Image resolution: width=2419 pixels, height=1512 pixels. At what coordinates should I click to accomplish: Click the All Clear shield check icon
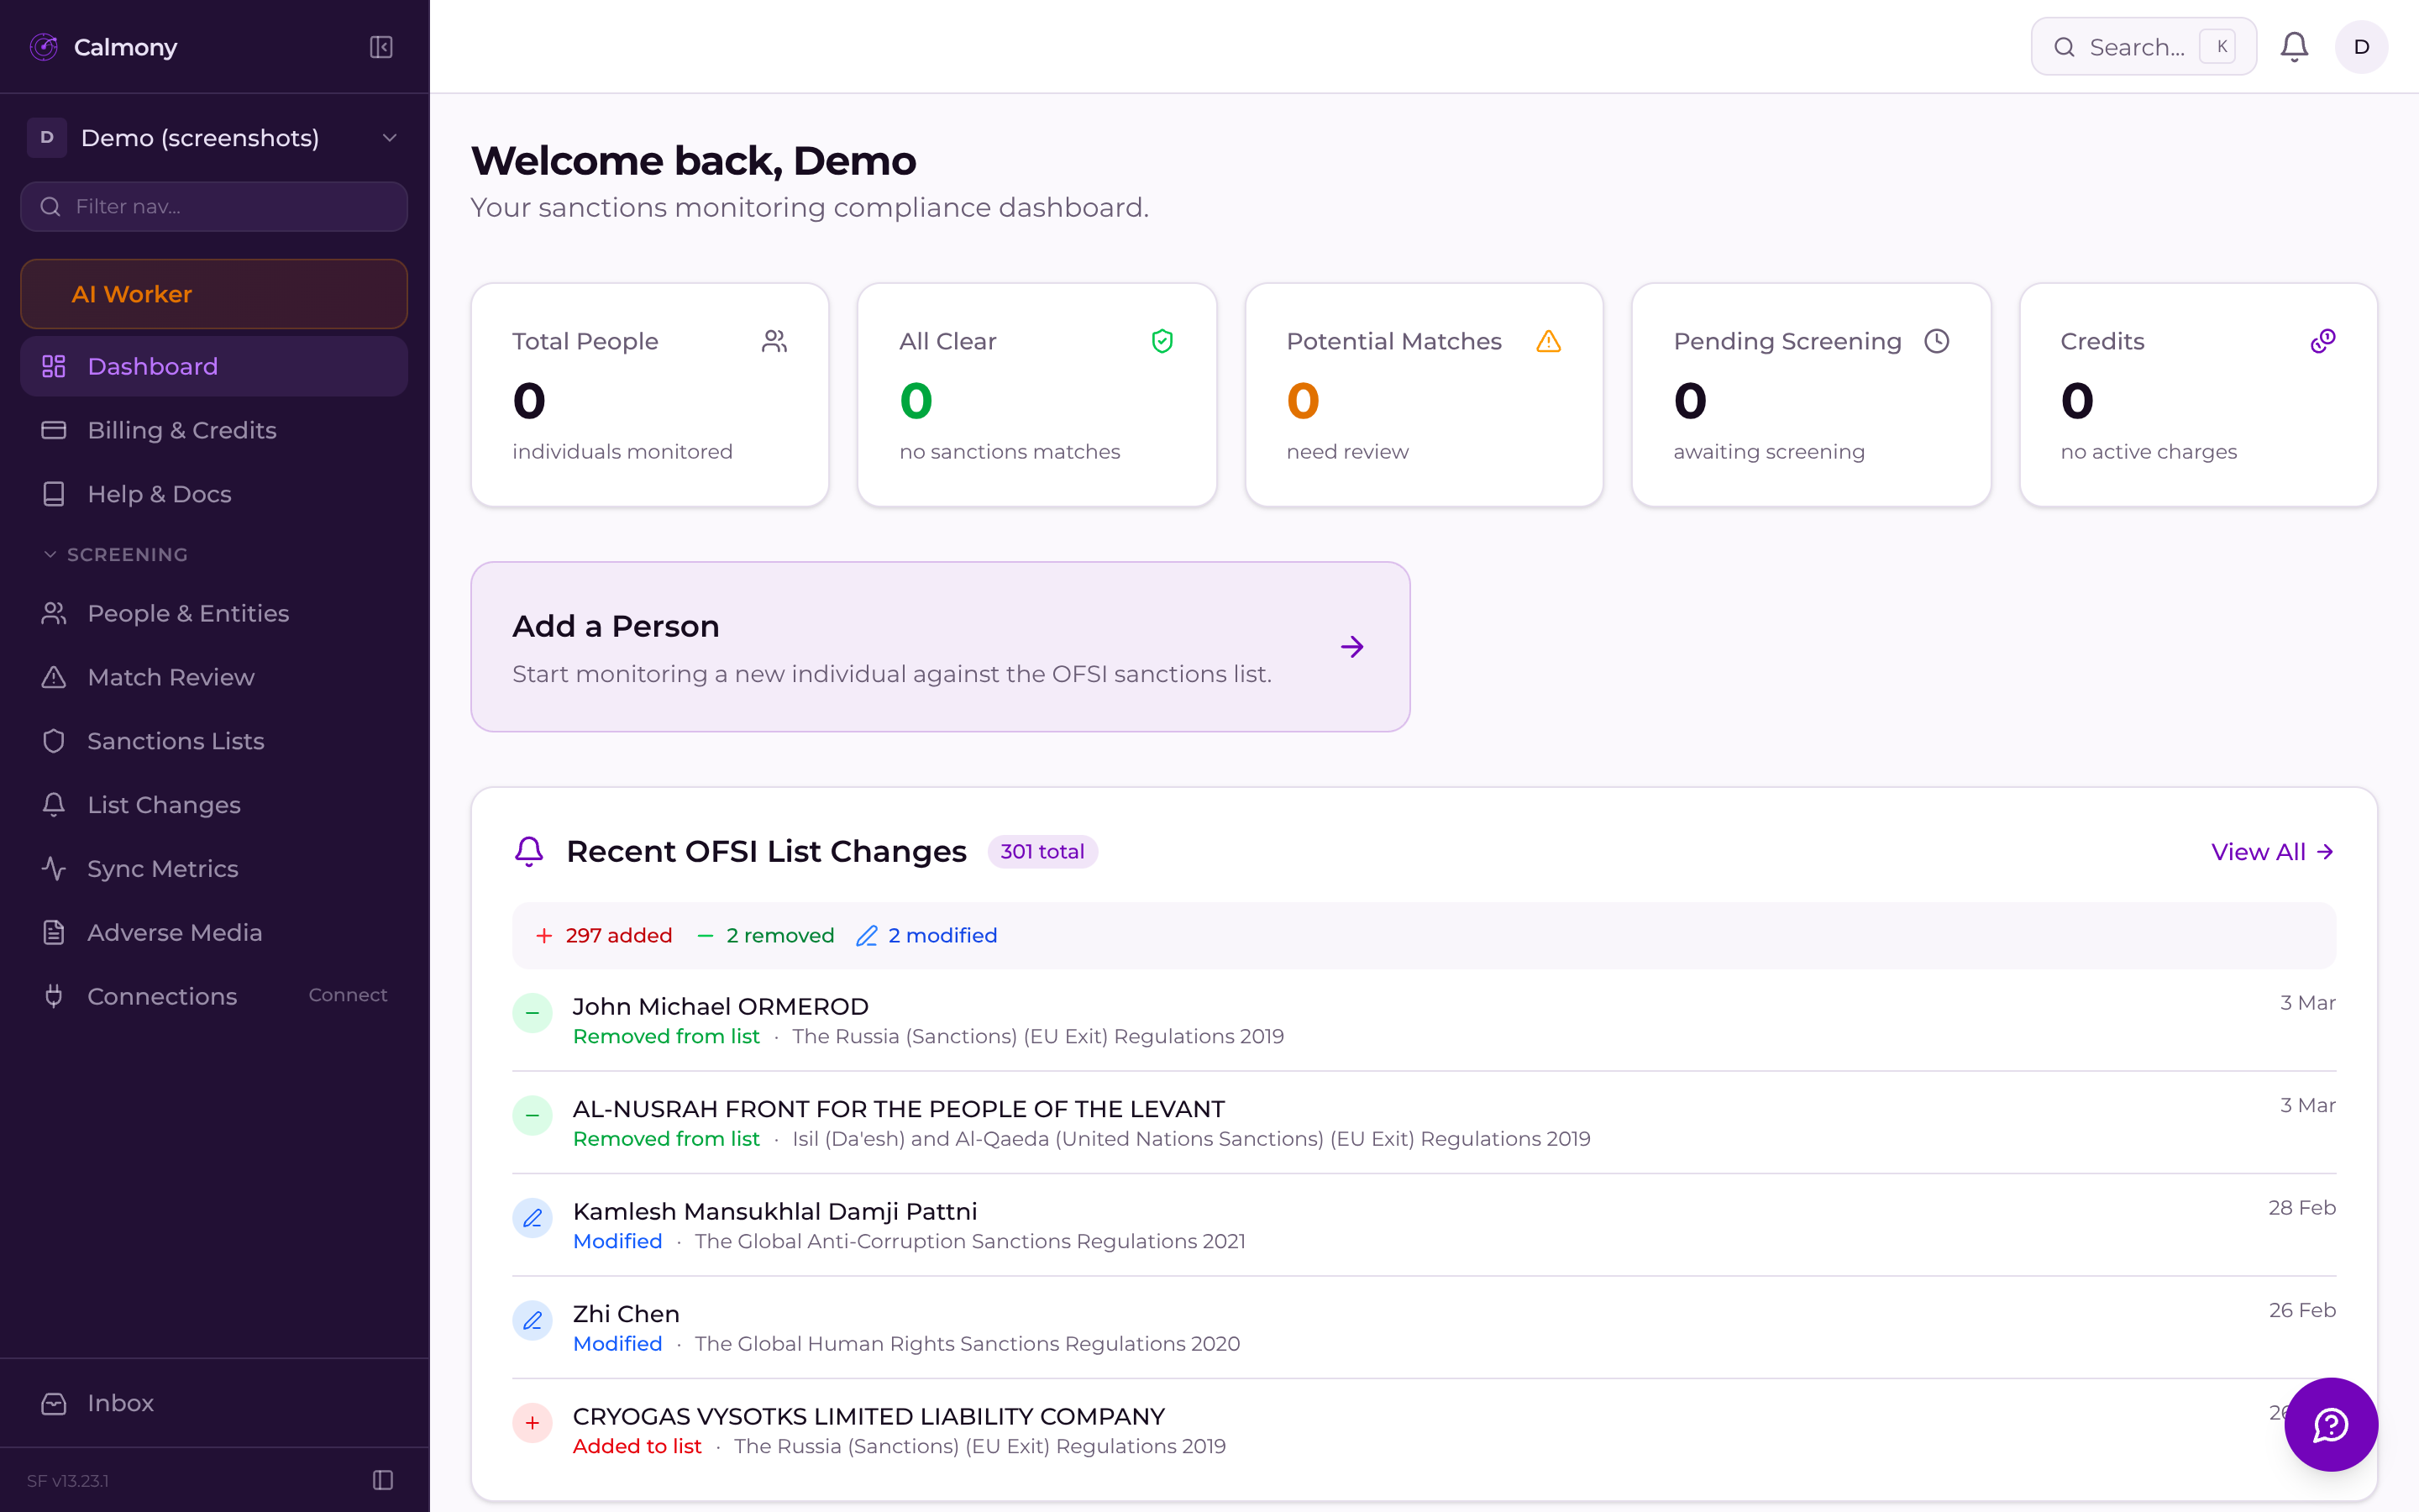pos(1162,341)
